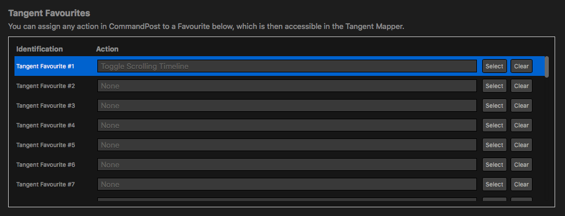
Task: Clear Tangent Favourite #2
Action: (x=522, y=86)
